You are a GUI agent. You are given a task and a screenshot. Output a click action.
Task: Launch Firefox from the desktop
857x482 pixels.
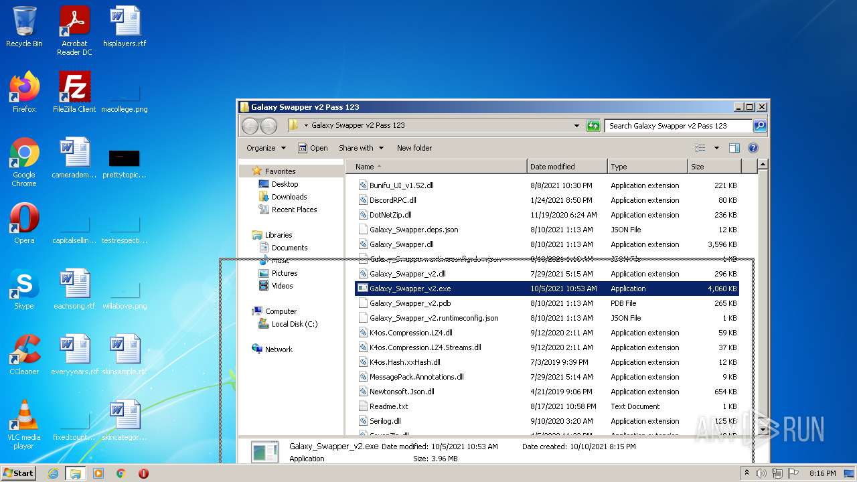24,92
